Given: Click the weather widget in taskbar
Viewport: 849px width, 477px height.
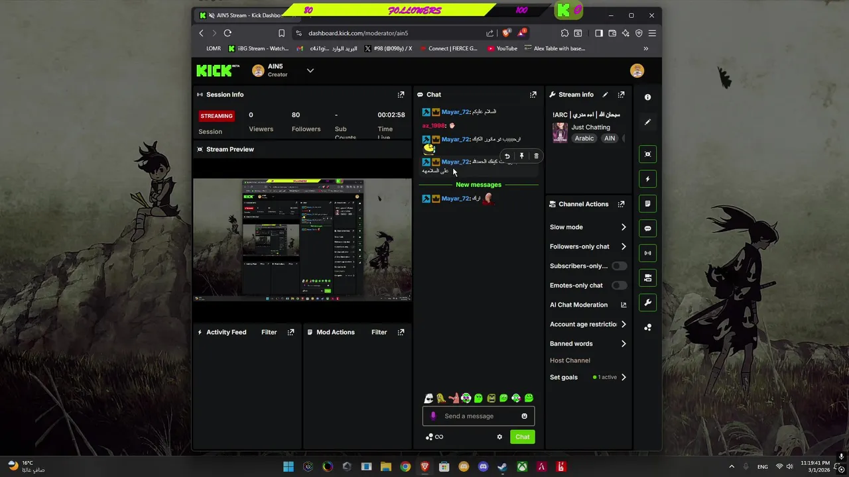Looking at the screenshot, I should click(x=27, y=466).
